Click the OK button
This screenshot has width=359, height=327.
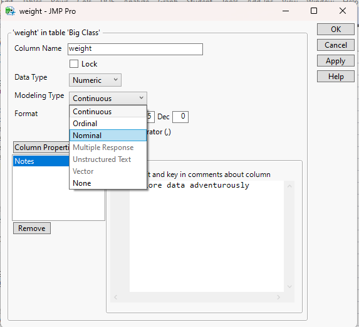click(336, 29)
